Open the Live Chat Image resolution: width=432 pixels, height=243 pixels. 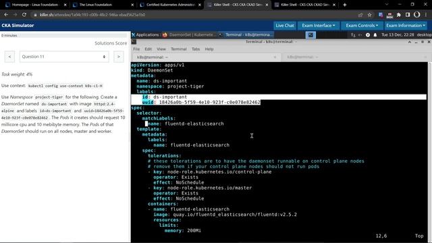[x=285, y=26]
